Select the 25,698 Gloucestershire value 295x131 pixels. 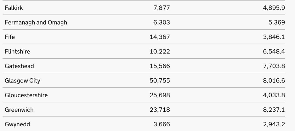coord(160,95)
